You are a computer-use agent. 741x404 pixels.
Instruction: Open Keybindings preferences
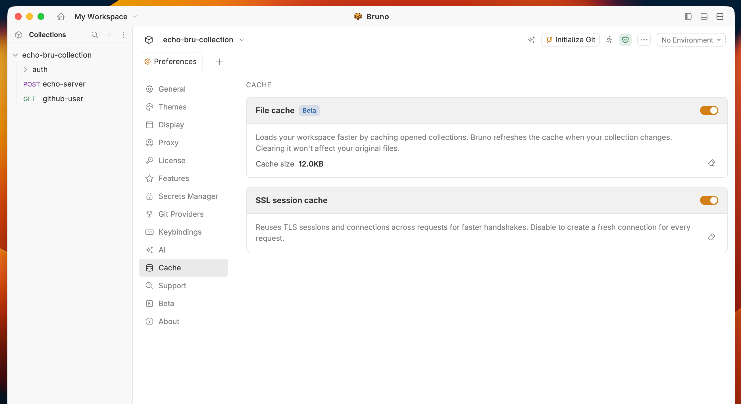[183, 232]
